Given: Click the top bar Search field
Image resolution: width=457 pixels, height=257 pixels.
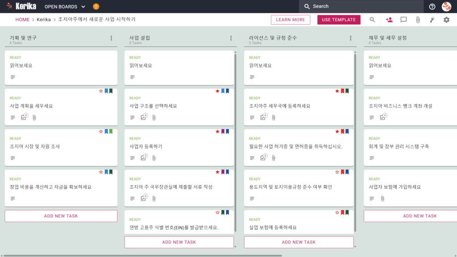Looking at the screenshot, I should [x=361, y=6].
